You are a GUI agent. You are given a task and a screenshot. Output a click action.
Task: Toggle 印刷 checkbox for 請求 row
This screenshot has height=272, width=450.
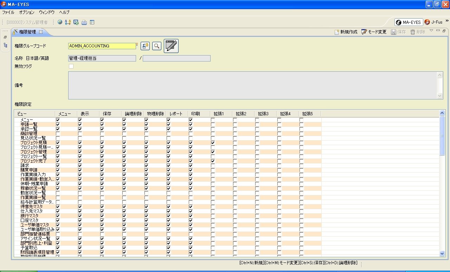click(191, 166)
